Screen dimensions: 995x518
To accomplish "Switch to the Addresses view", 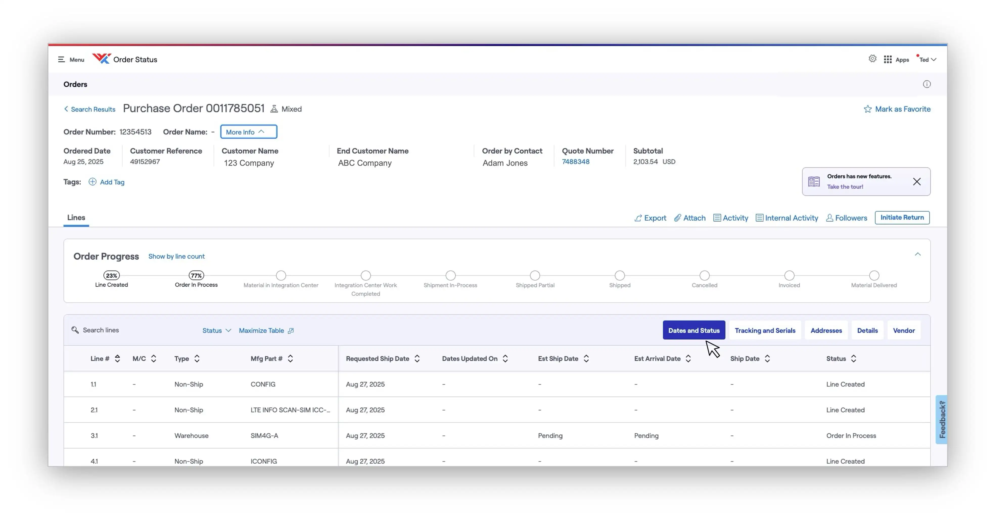I will click(x=826, y=331).
